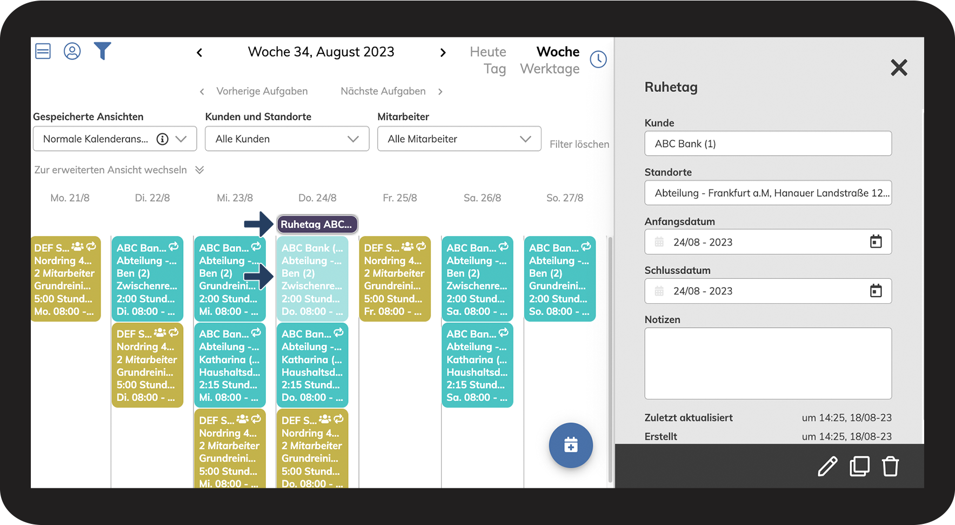Viewport: 955px width, 525px height.
Task: Click the pencil edit icon
Action: pyautogui.click(x=827, y=466)
